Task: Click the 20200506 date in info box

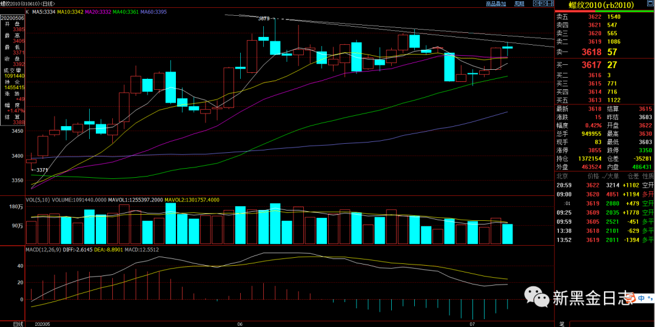Action: [x=12, y=18]
